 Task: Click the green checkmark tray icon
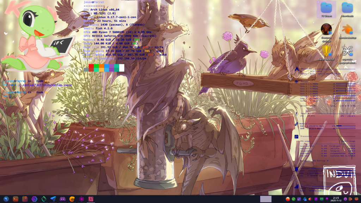coord(293,199)
